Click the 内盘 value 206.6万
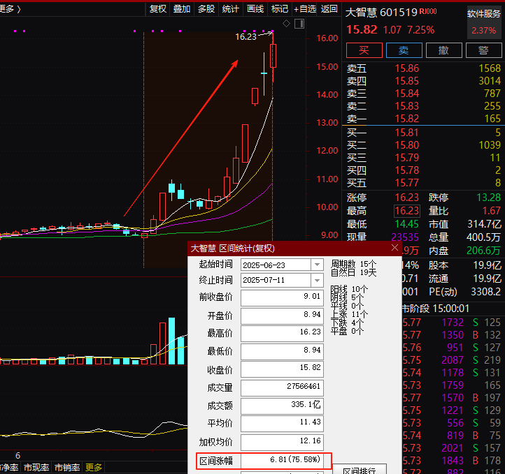The image size is (505, 474). click(483, 251)
